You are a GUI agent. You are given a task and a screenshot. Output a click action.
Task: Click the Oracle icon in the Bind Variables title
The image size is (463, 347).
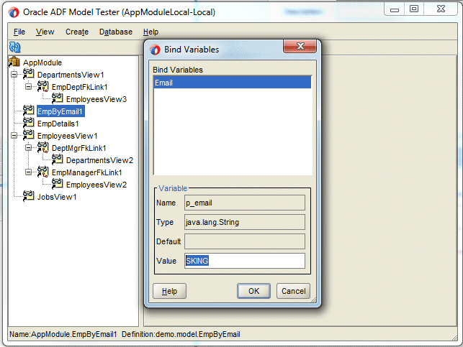pyautogui.click(x=155, y=50)
